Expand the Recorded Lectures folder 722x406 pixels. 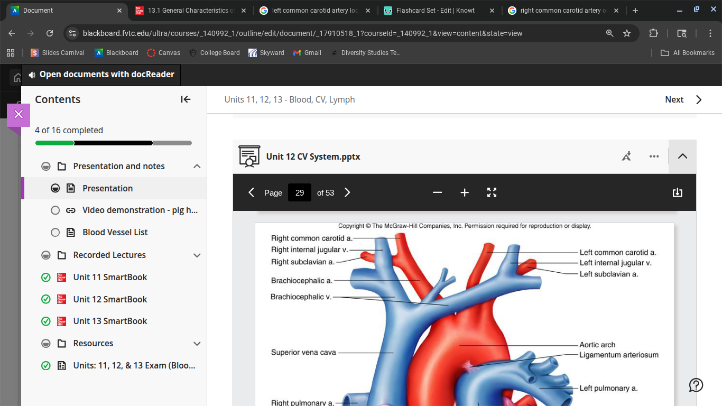click(197, 255)
